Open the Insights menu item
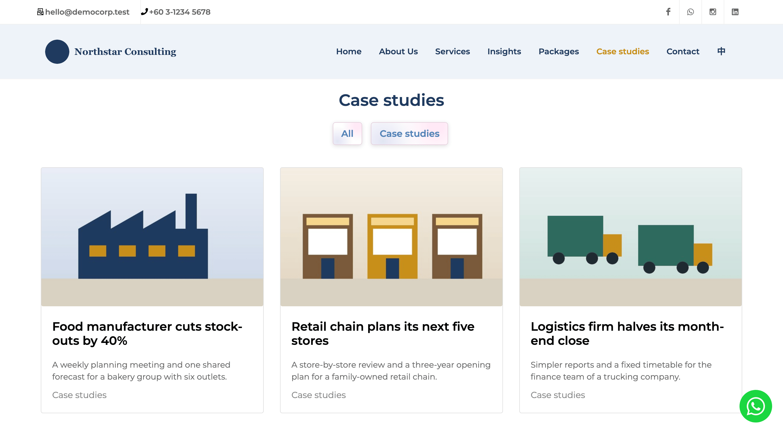The width and height of the screenshot is (783, 429). (x=504, y=51)
